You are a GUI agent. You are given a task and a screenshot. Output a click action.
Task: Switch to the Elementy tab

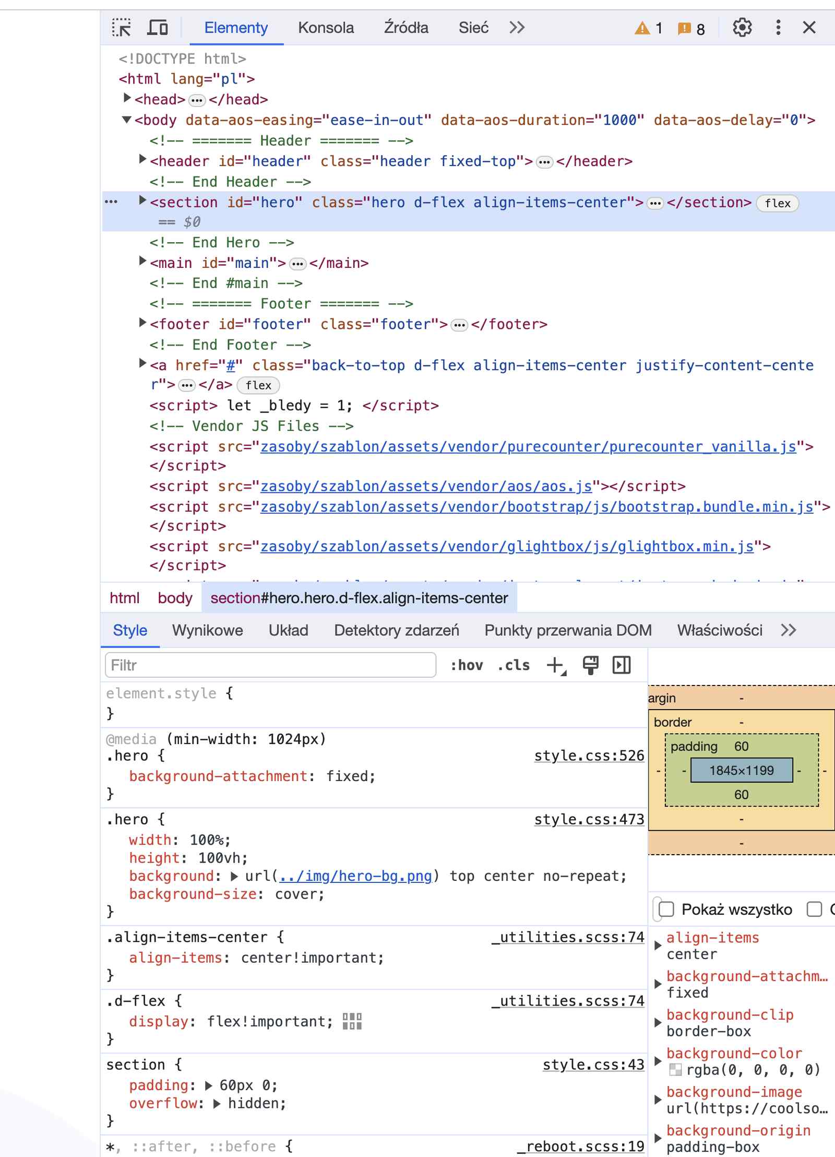[236, 28]
